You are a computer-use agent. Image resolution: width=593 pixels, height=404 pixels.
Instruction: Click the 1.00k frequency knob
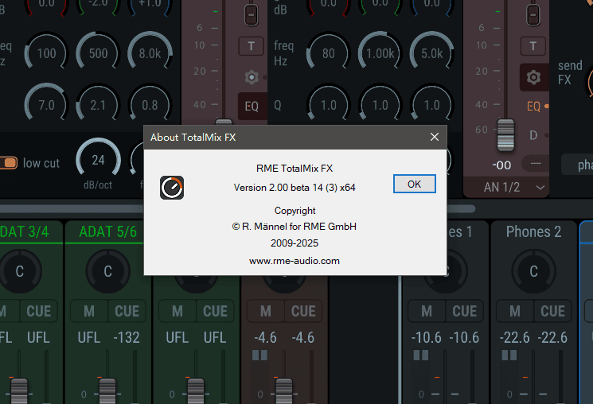tap(380, 54)
